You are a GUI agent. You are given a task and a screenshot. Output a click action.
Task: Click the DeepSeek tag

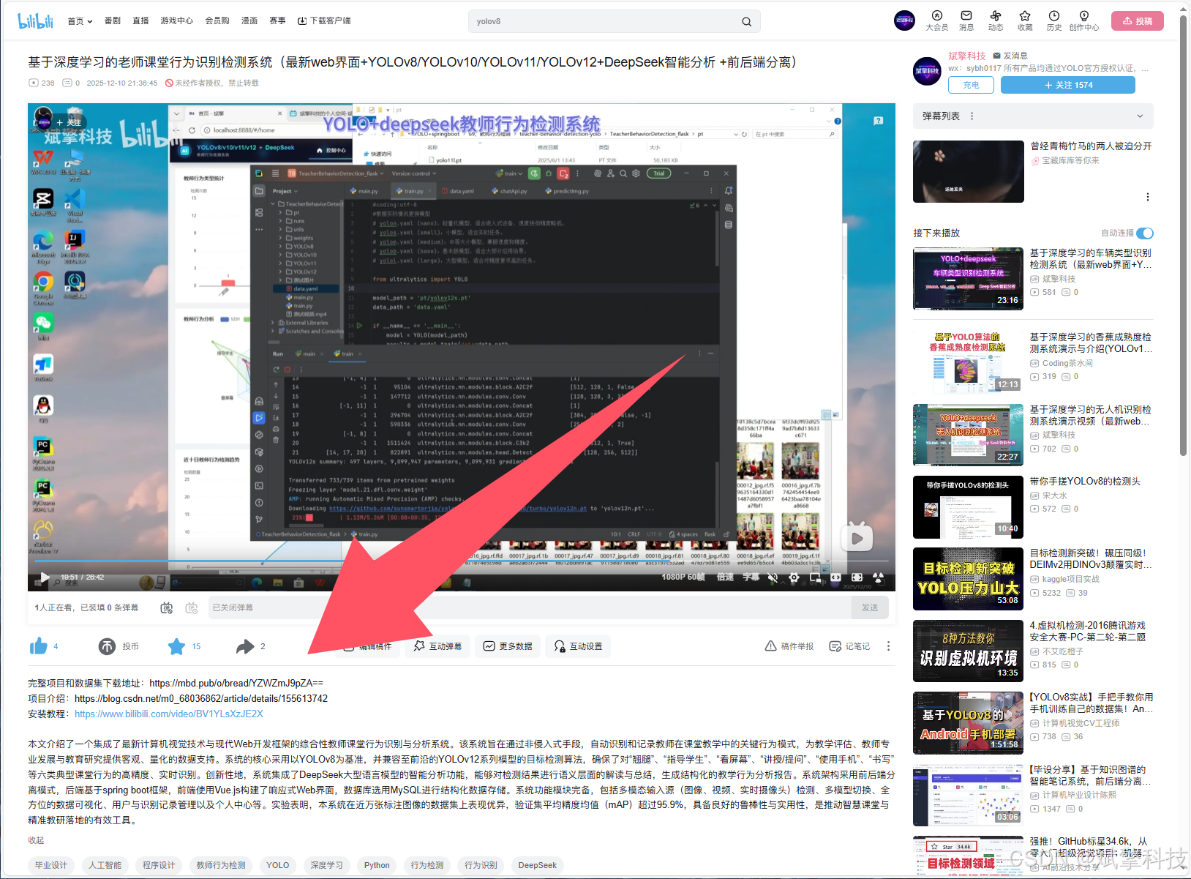[538, 865]
